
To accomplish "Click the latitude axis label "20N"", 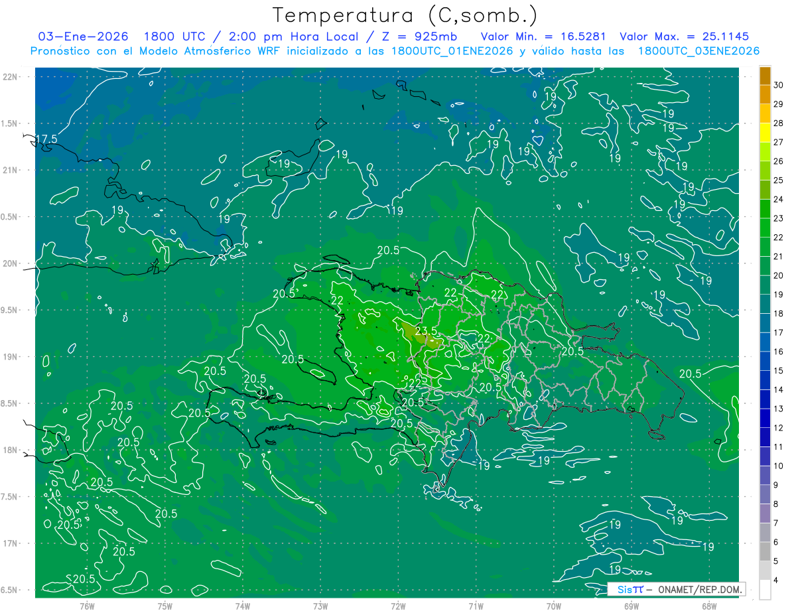I will click(11, 263).
